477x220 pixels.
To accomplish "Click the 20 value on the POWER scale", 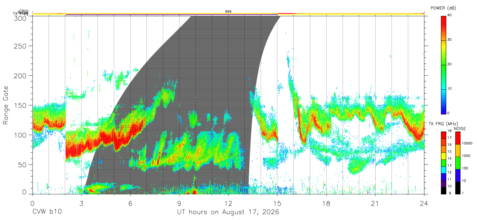I will tap(450, 64).
